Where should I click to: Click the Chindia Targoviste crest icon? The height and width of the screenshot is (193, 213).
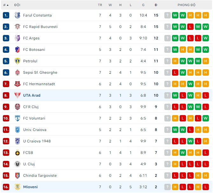tap(17, 176)
